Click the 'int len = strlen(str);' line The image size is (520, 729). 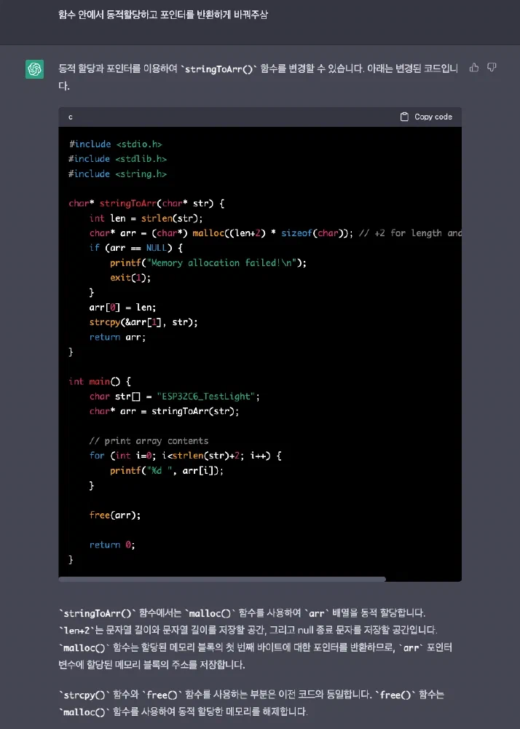point(146,219)
